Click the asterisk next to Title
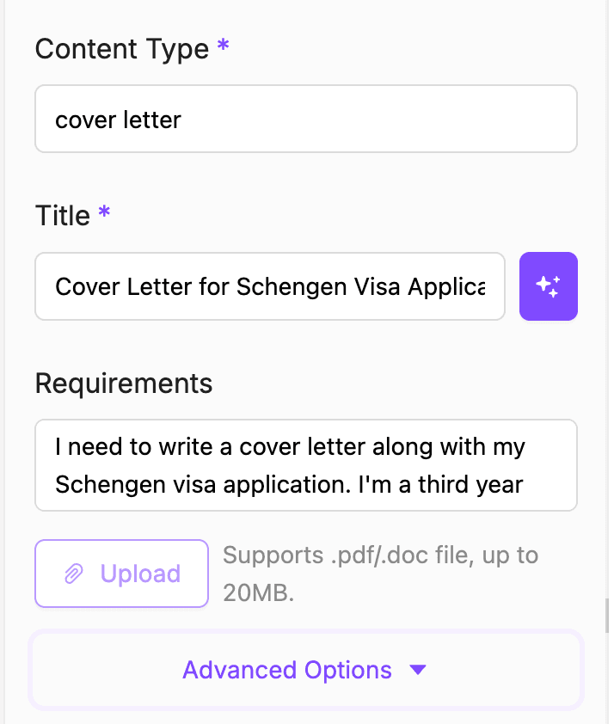The height and width of the screenshot is (724, 614). point(105,214)
